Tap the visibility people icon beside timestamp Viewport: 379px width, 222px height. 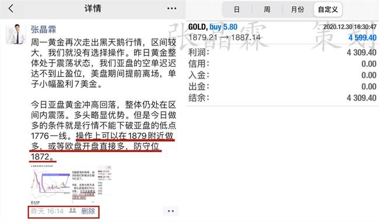(x=72, y=211)
